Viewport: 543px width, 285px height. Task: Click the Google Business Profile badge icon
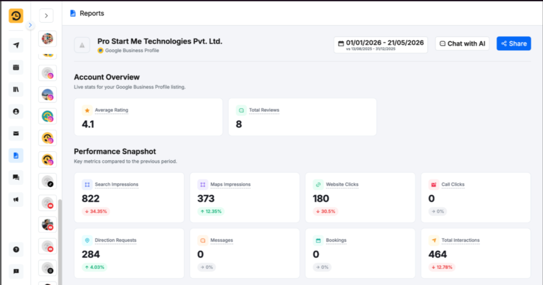100,50
